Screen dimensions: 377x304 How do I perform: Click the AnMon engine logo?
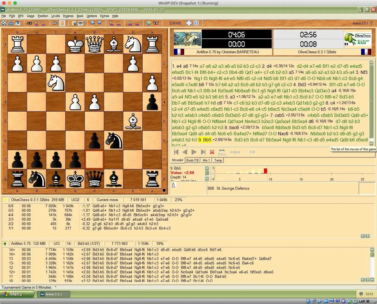(x=187, y=39)
